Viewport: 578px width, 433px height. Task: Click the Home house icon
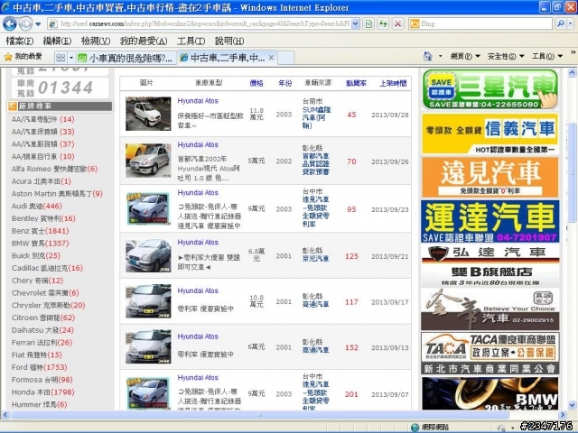427,56
